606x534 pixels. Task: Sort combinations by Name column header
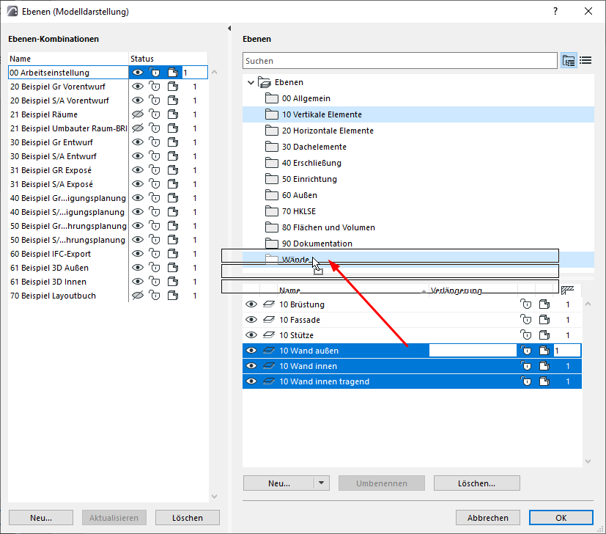[x=68, y=59]
